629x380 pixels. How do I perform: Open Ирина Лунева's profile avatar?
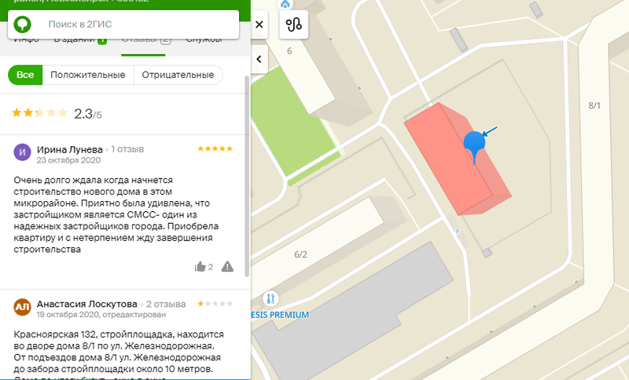(23, 152)
